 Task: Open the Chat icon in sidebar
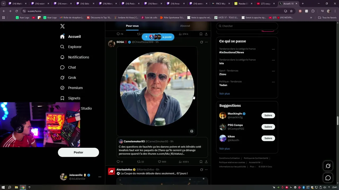(62, 67)
